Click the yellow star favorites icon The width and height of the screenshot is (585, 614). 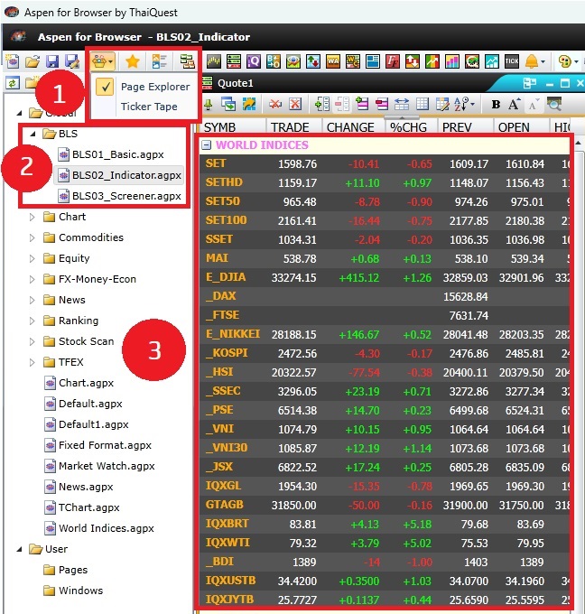[x=133, y=61]
